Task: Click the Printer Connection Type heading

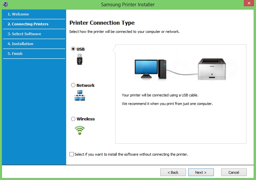Action: tap(102, 23)
